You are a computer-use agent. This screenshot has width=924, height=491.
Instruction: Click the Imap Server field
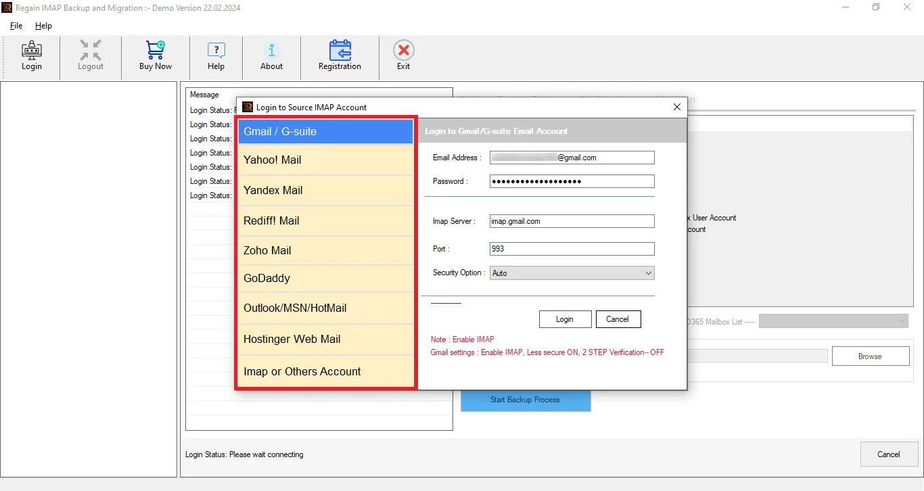tap(572, 221)
